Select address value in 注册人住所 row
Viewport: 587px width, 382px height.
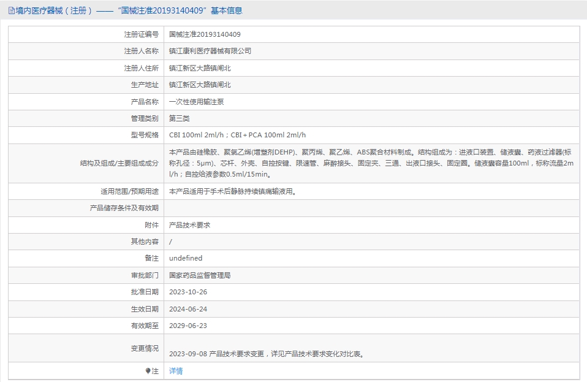200,68
